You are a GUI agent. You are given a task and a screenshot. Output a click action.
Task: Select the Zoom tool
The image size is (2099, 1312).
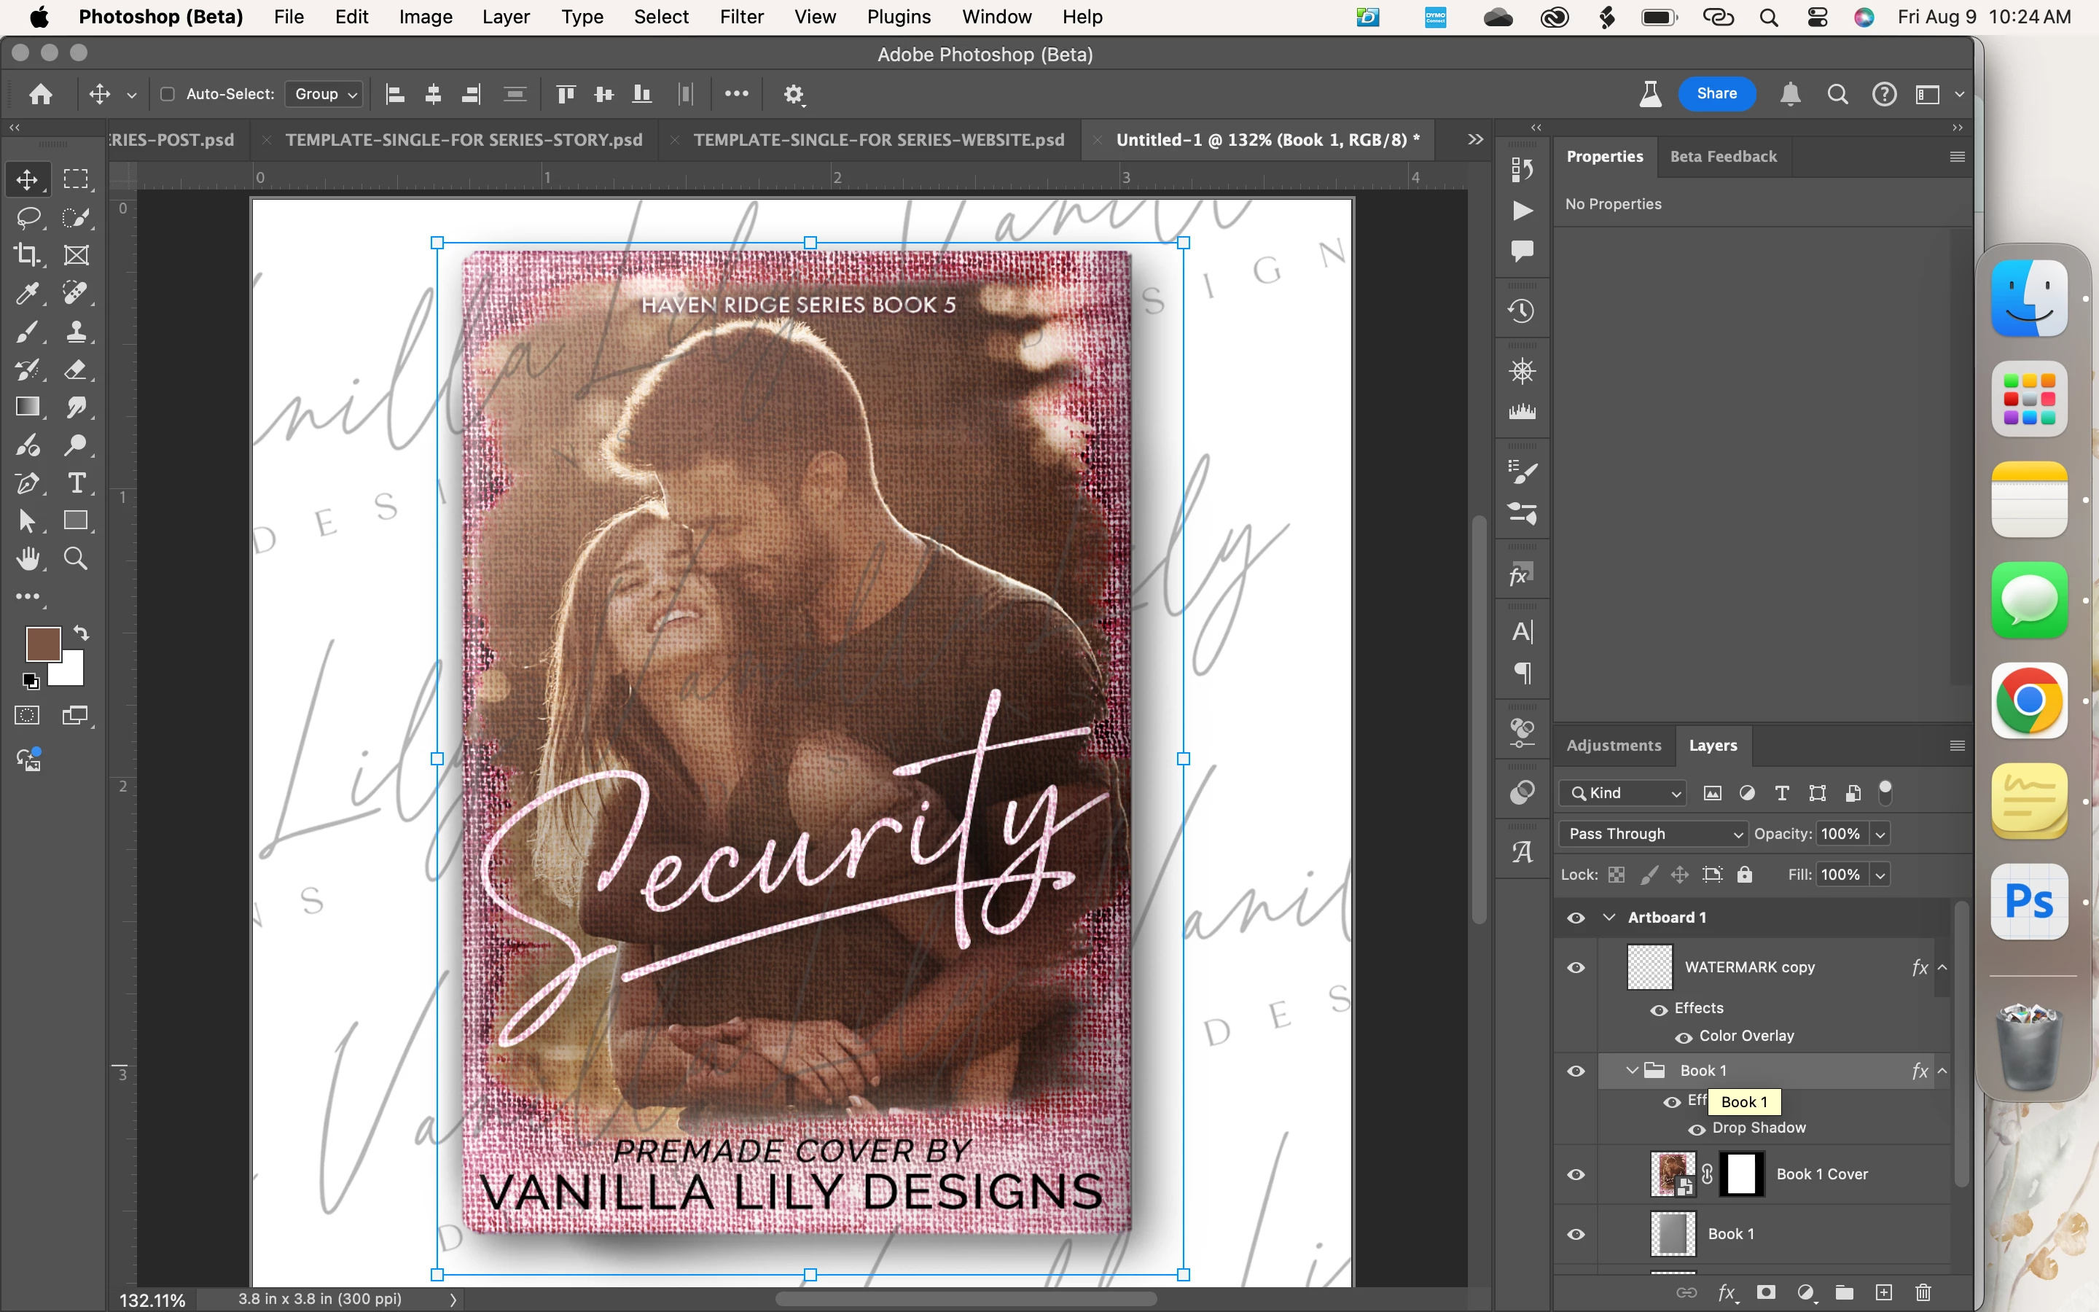(x=77, y=559)
